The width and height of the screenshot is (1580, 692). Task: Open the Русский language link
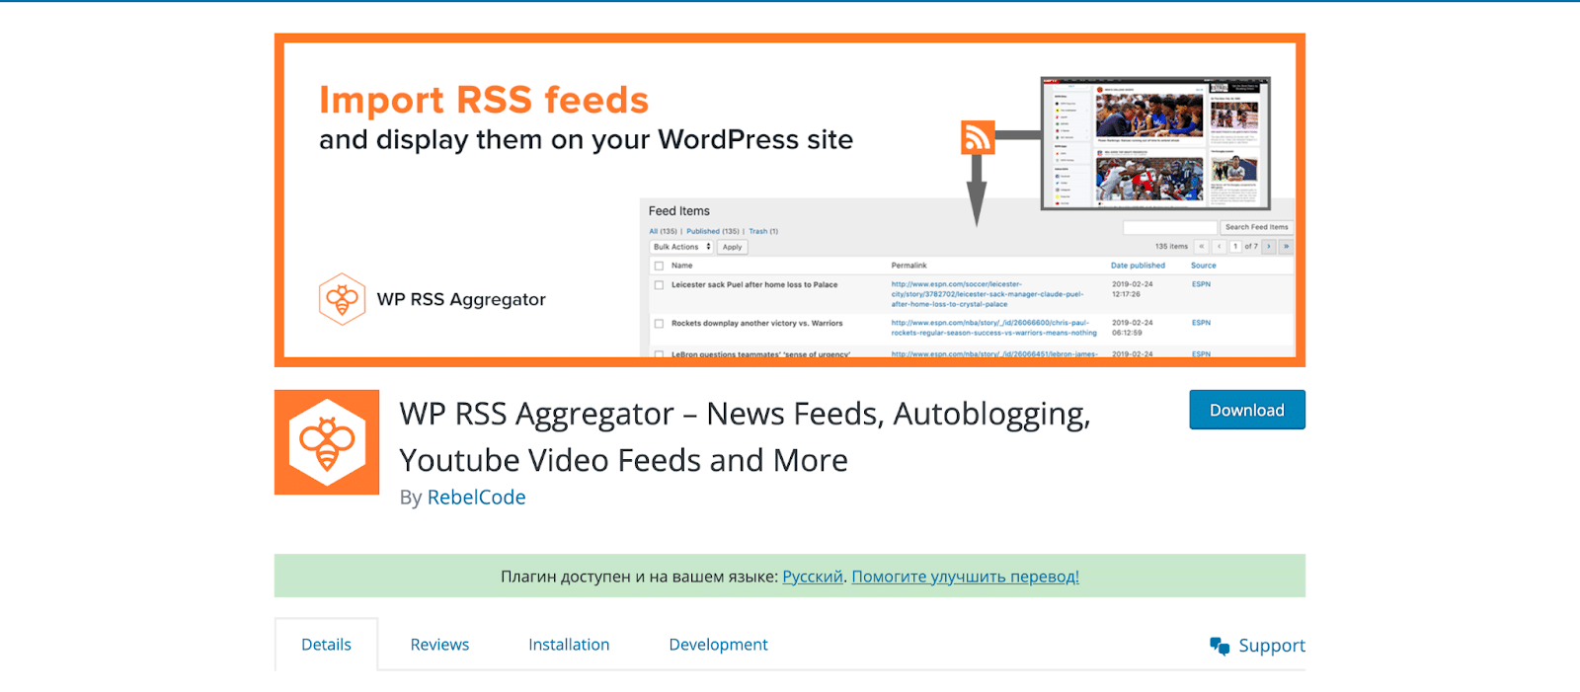click(813, 577)
